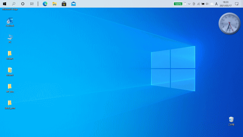This screenshot has width=243, height=137.
Task: Open the taskbar search magnifier
Action: click(x=14, y=4)
